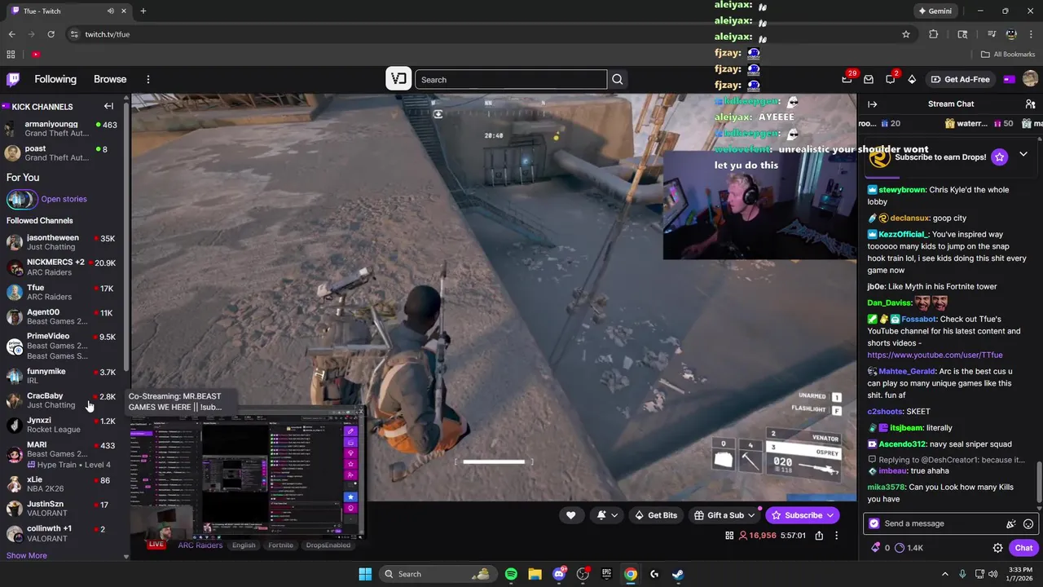Open Chrome three-dot menu
The image size is (1043, 587).
1031,34
